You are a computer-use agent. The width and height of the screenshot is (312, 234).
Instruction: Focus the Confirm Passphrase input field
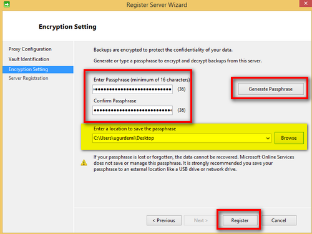[x=132, y=110]
